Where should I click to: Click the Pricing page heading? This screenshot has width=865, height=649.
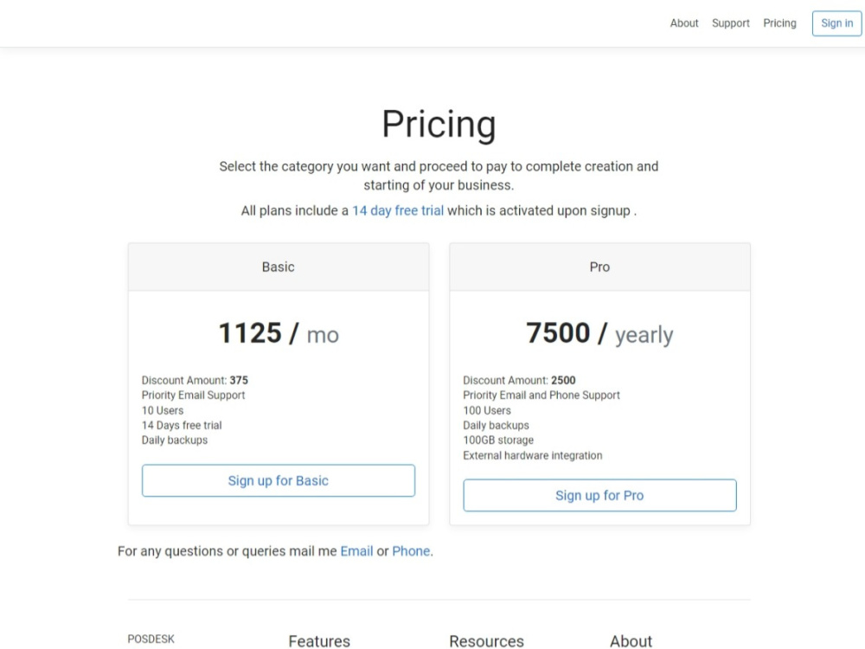click(439, 124)
